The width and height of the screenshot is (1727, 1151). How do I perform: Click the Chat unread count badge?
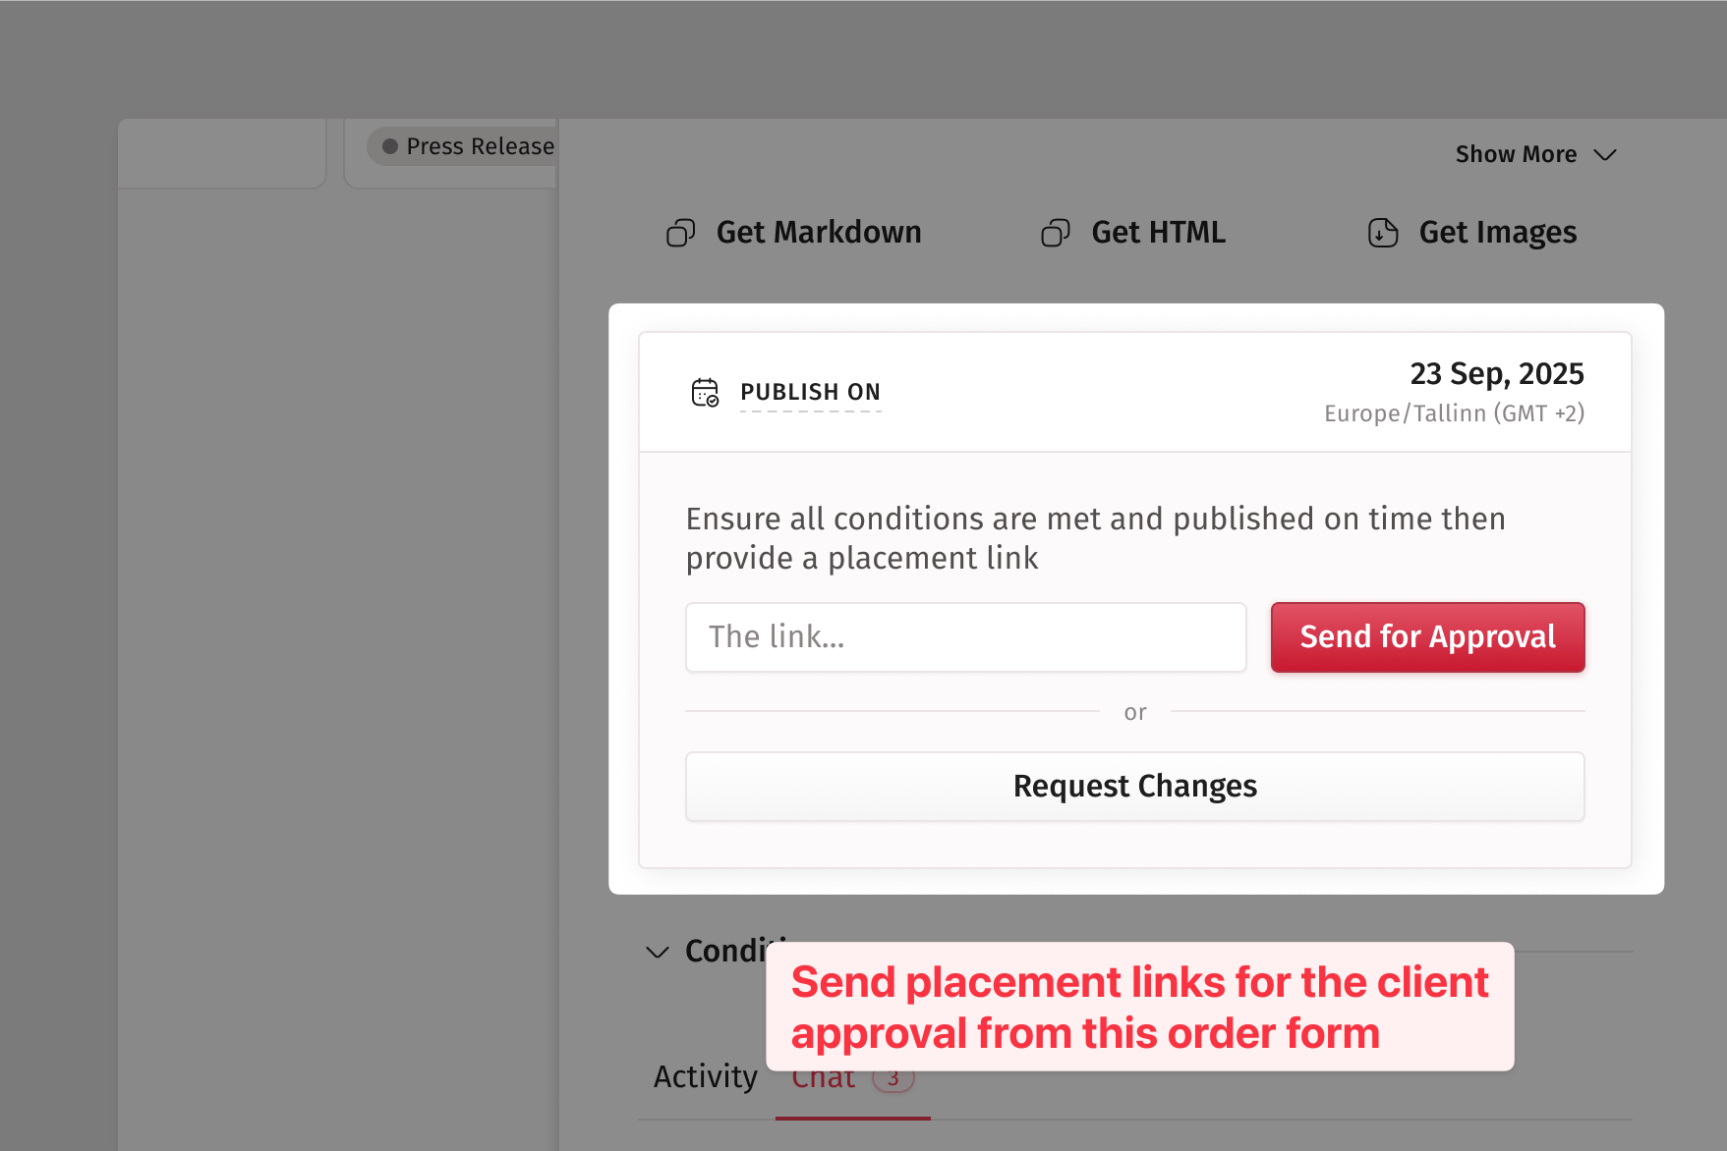892,1080
